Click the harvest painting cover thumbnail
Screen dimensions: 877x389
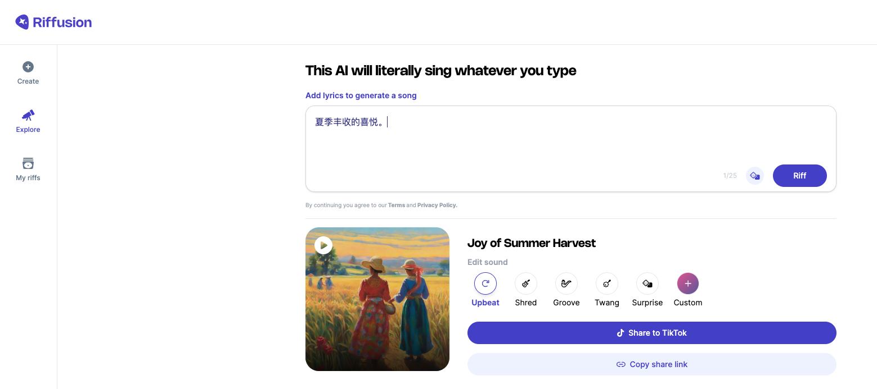pos(377,309)
